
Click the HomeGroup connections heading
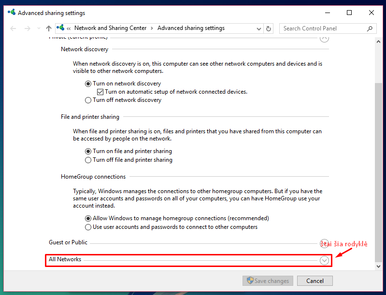point(93,177)
